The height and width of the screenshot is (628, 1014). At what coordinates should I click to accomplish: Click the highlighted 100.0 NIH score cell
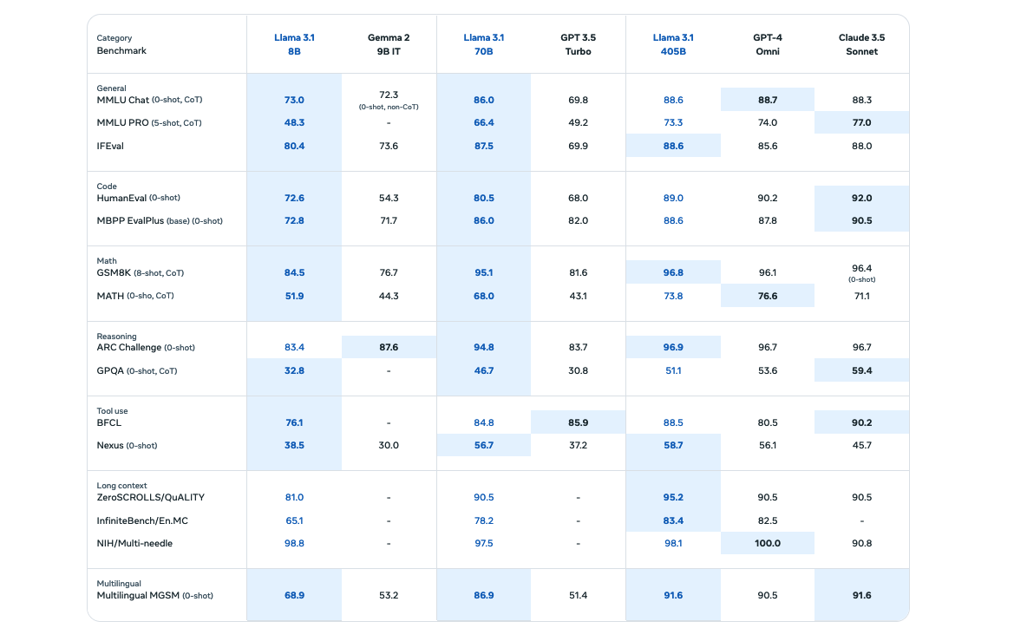[x=768, y=543]
